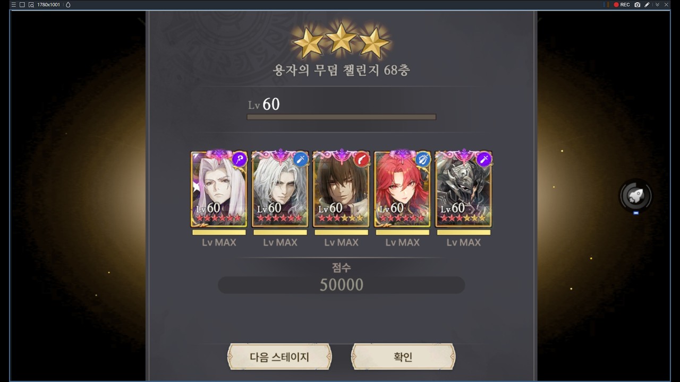Click the 50000 score field
The width and height of the screenshot is (680, 382).
[342, 285]
